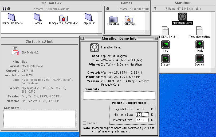Viewport: 216px width, 137px height.
Task: Toggle the Locked checkbox
Action: click(x=85, y=123)
